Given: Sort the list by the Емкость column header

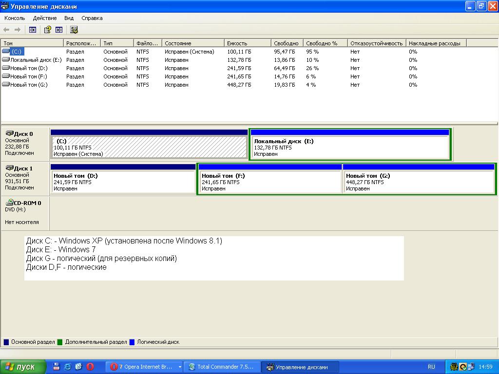Looking at the screenshot, I should point(247,43).
